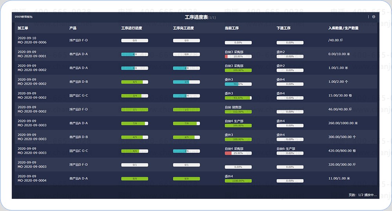
Task: Click the 自制6 生产部 next process label
Action: (286, 149)
